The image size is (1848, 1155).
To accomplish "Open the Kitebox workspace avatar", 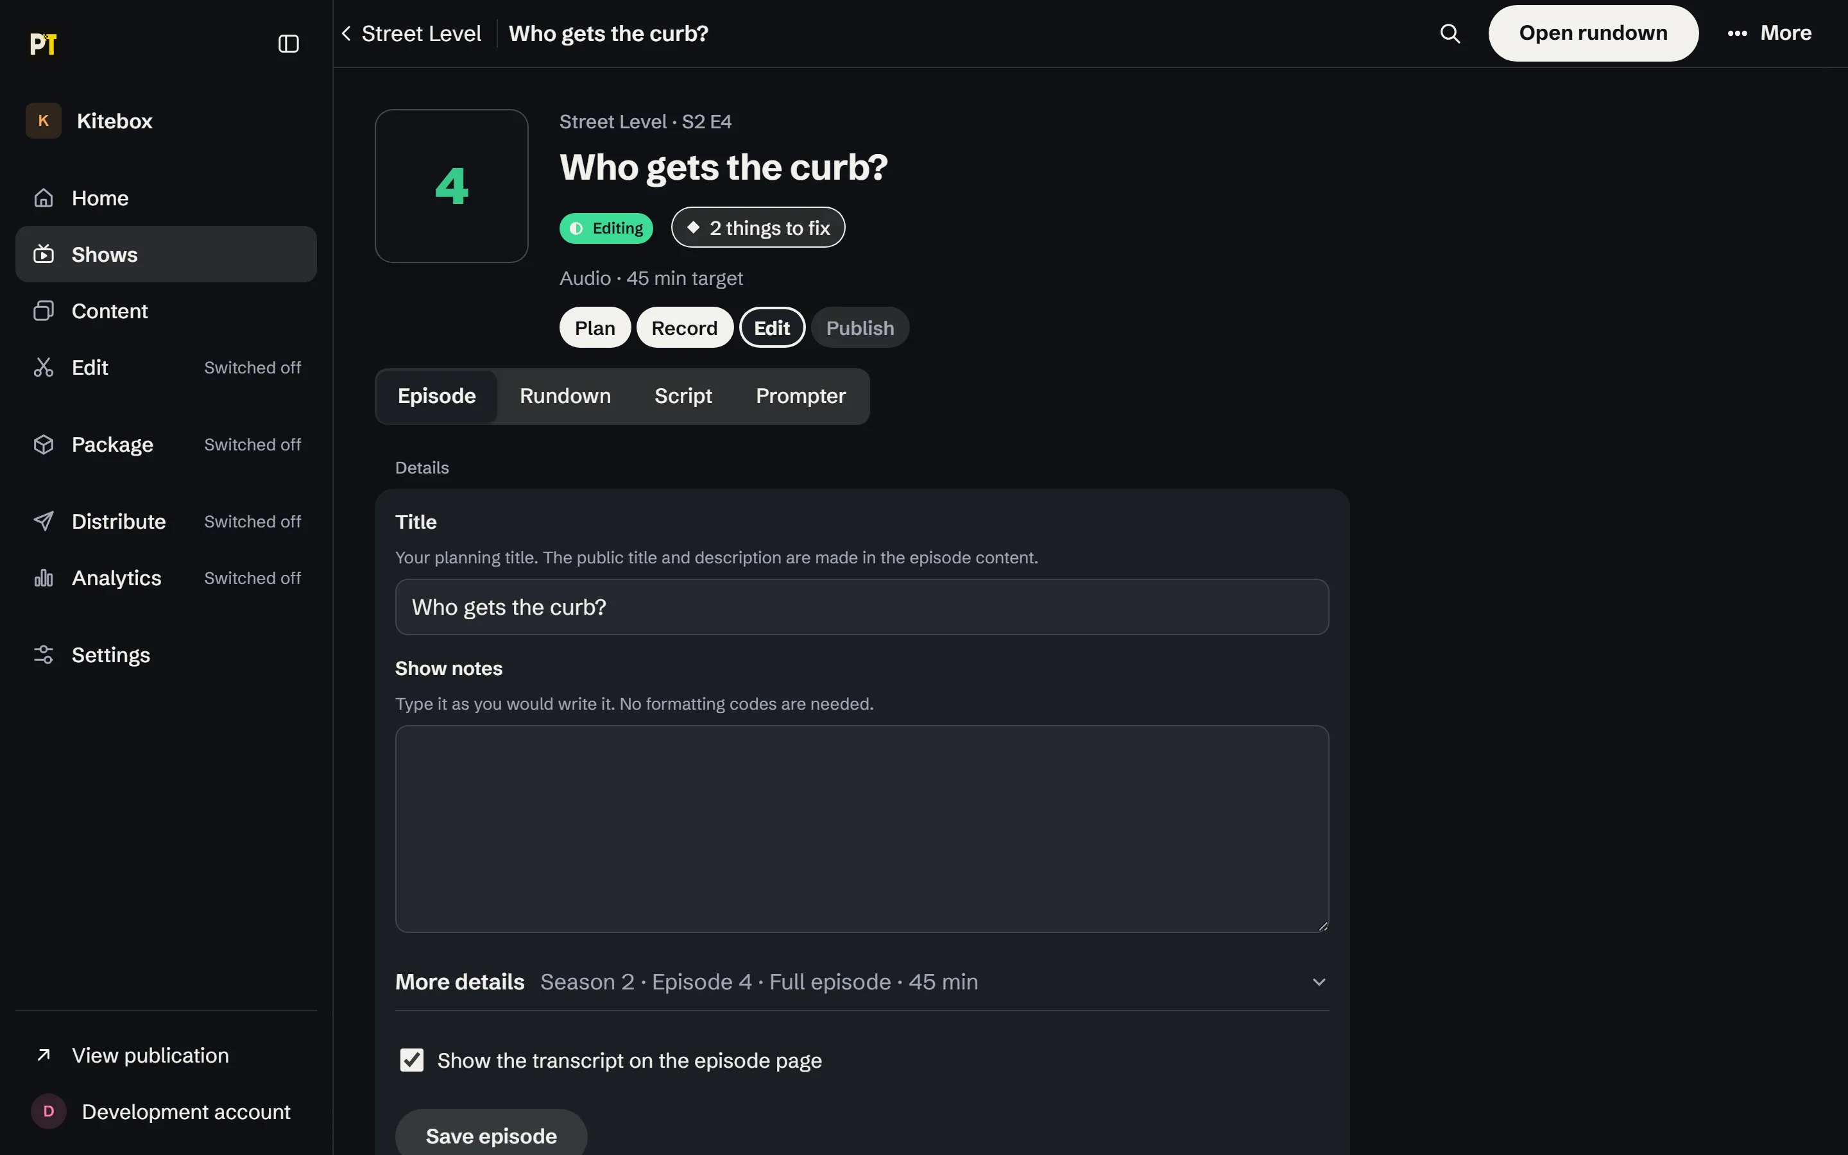I will [44, 121].
